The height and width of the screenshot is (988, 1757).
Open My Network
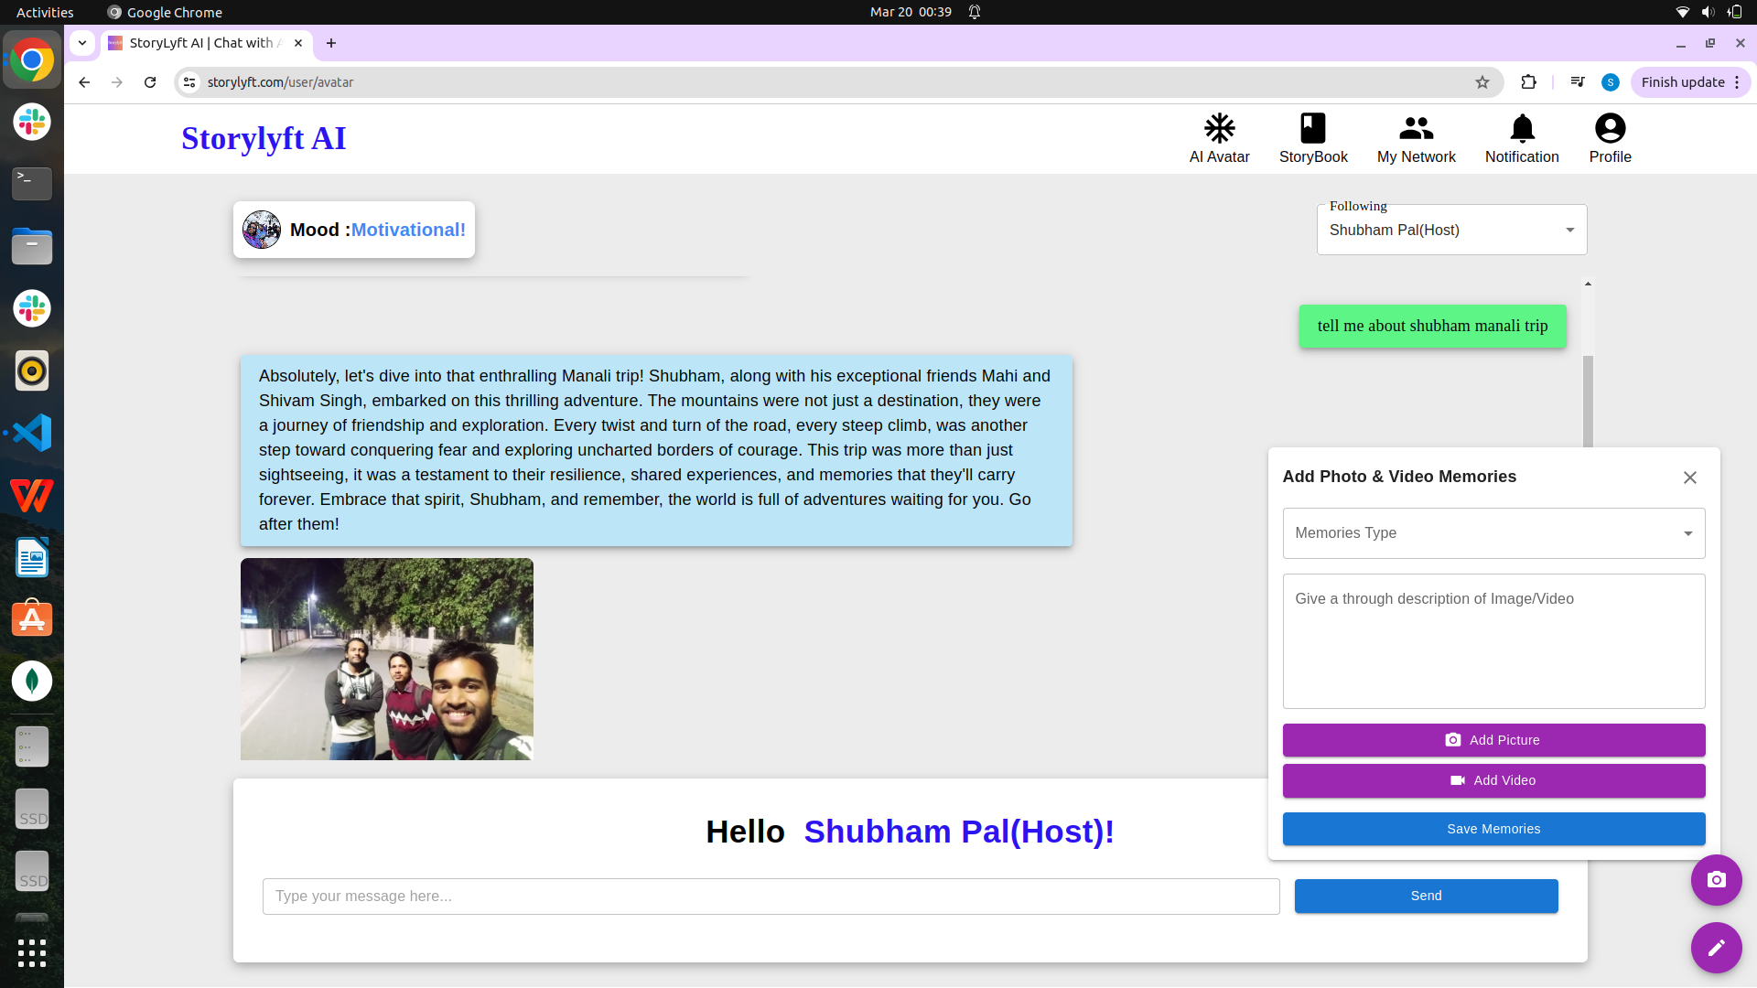(x=1416, y=138)
